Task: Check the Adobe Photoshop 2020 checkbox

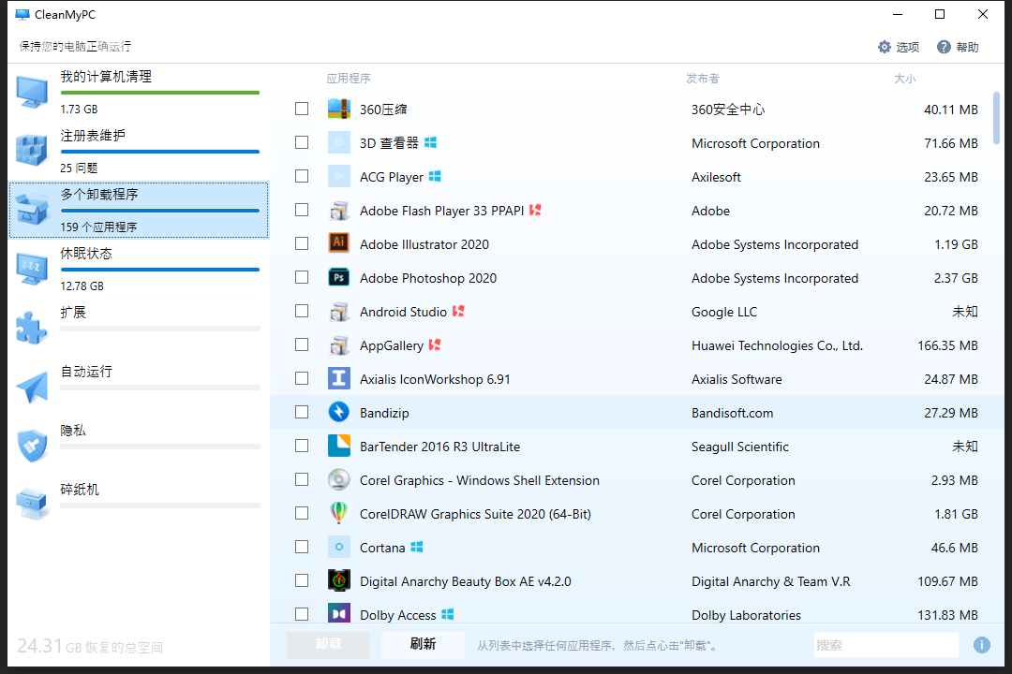Action: [x=302, y=277]
